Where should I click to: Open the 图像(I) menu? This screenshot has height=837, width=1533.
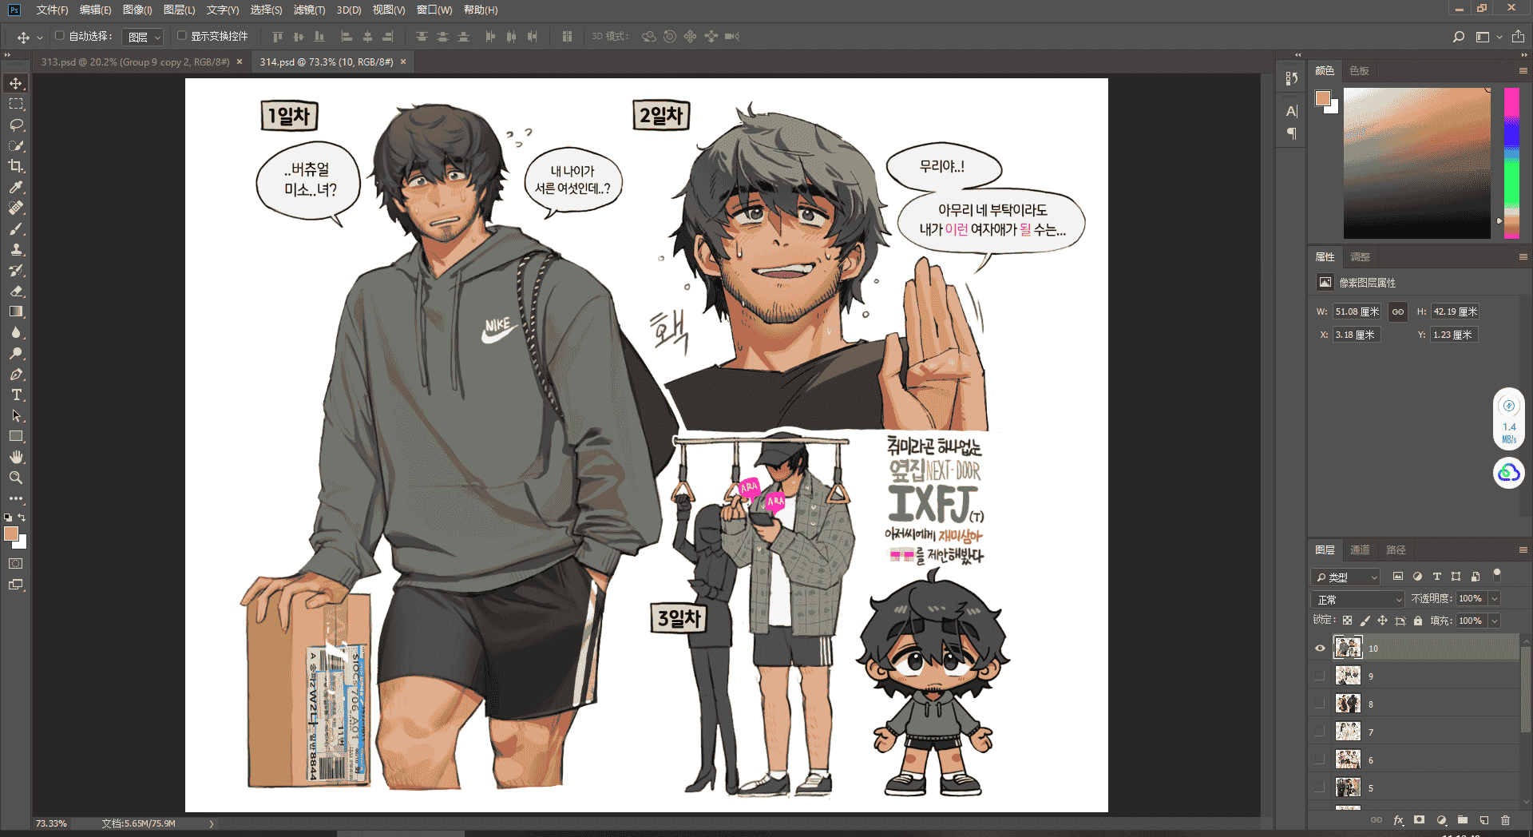[x=137, y=10]
